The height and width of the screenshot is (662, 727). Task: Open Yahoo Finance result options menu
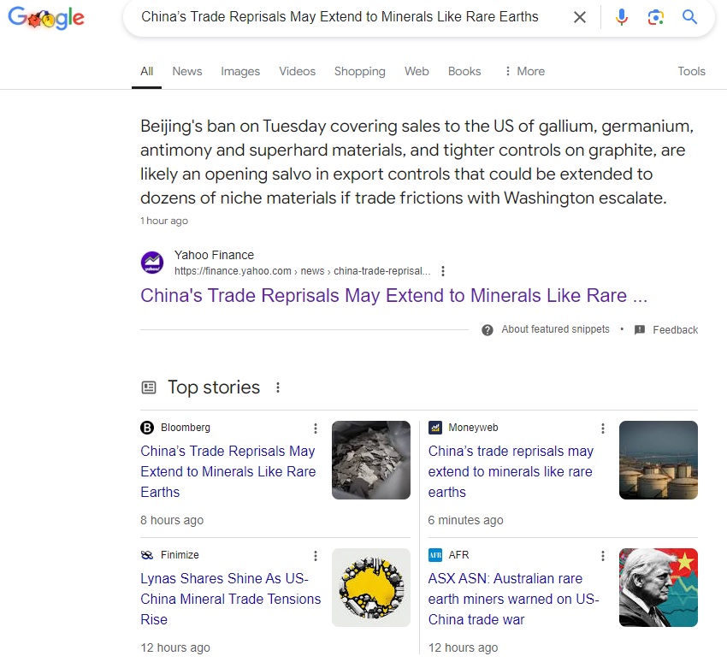443,271
